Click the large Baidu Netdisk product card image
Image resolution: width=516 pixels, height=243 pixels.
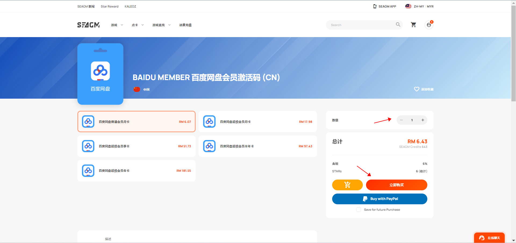(100, 74)
